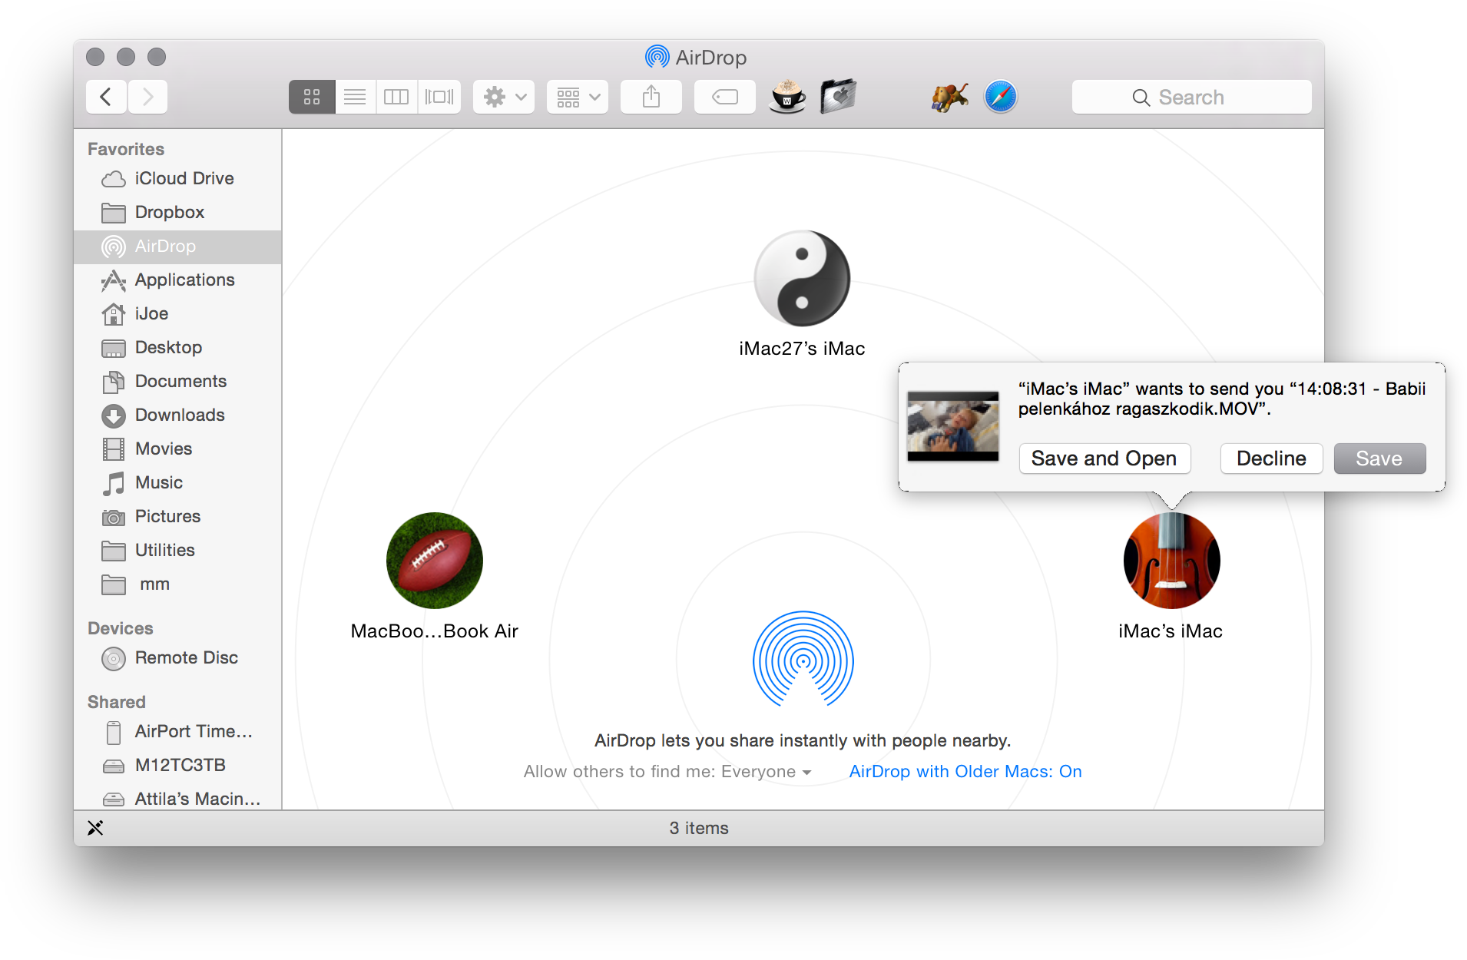The image size is (1467, 960).
Task: Select AirPort Time Capsule under Shared
Action: 177,731
